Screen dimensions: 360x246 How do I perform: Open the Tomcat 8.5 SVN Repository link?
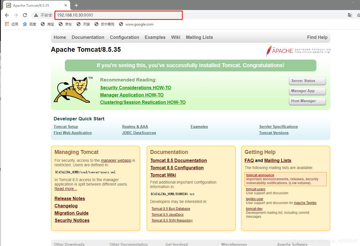(172, 221)
